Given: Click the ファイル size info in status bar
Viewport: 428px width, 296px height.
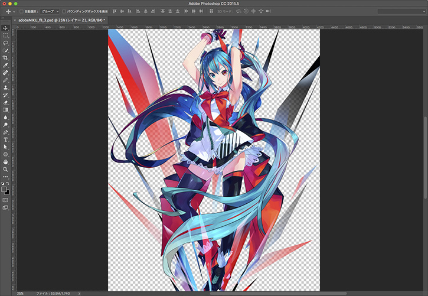Looking at the screenshot, I should pos(53,293).
